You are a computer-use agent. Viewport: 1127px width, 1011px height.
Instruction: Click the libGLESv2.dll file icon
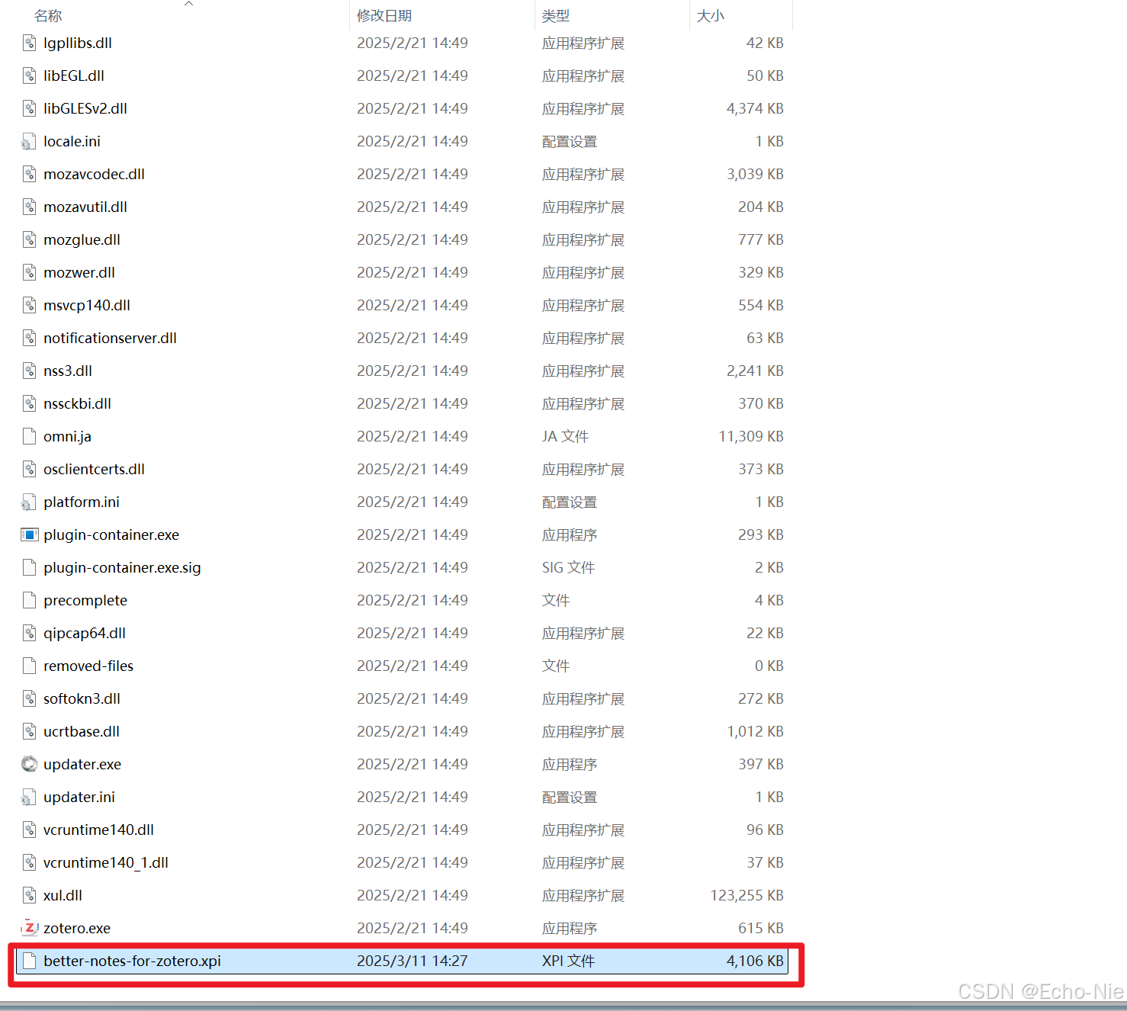point(29,108)
